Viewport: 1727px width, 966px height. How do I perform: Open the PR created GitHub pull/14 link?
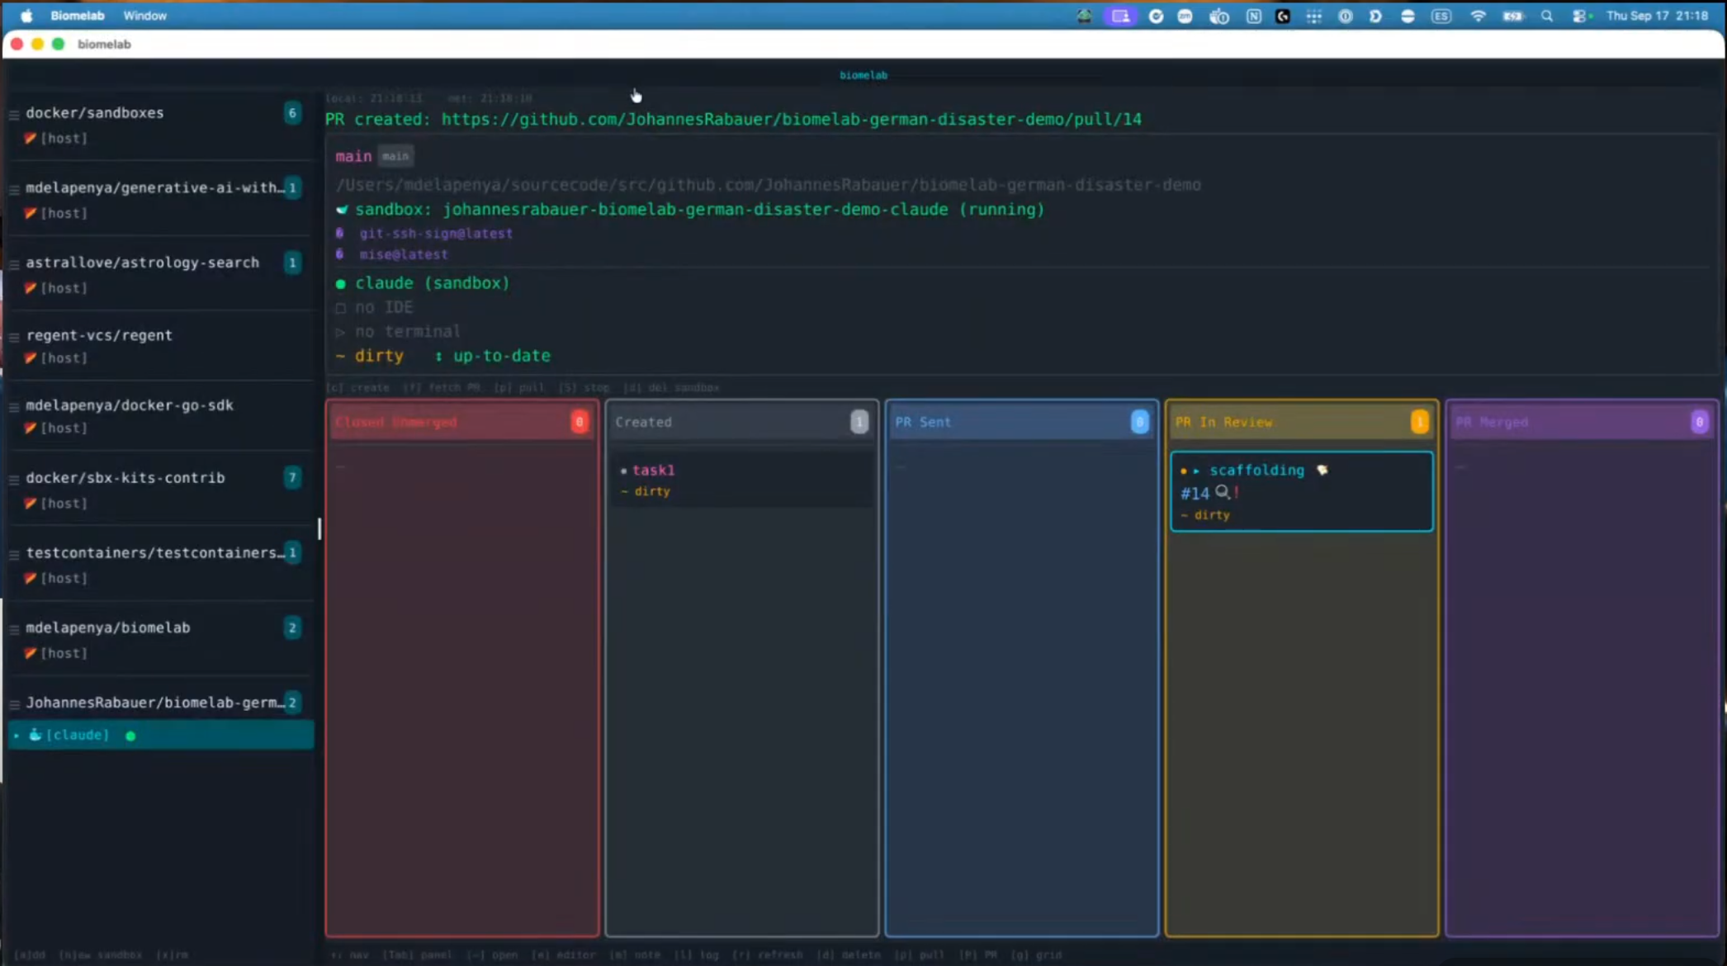pyautogui.click(x=792, y=119)
